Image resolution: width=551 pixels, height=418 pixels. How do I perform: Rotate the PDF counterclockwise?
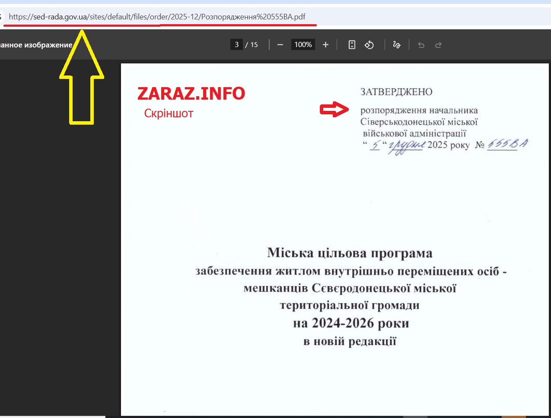point(369,45)
